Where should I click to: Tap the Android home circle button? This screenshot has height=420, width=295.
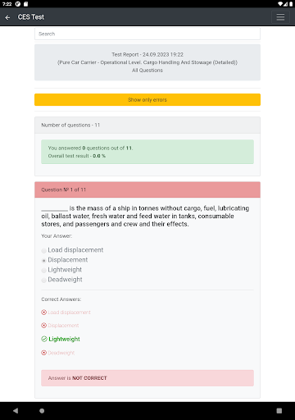[x=42, y=411]
